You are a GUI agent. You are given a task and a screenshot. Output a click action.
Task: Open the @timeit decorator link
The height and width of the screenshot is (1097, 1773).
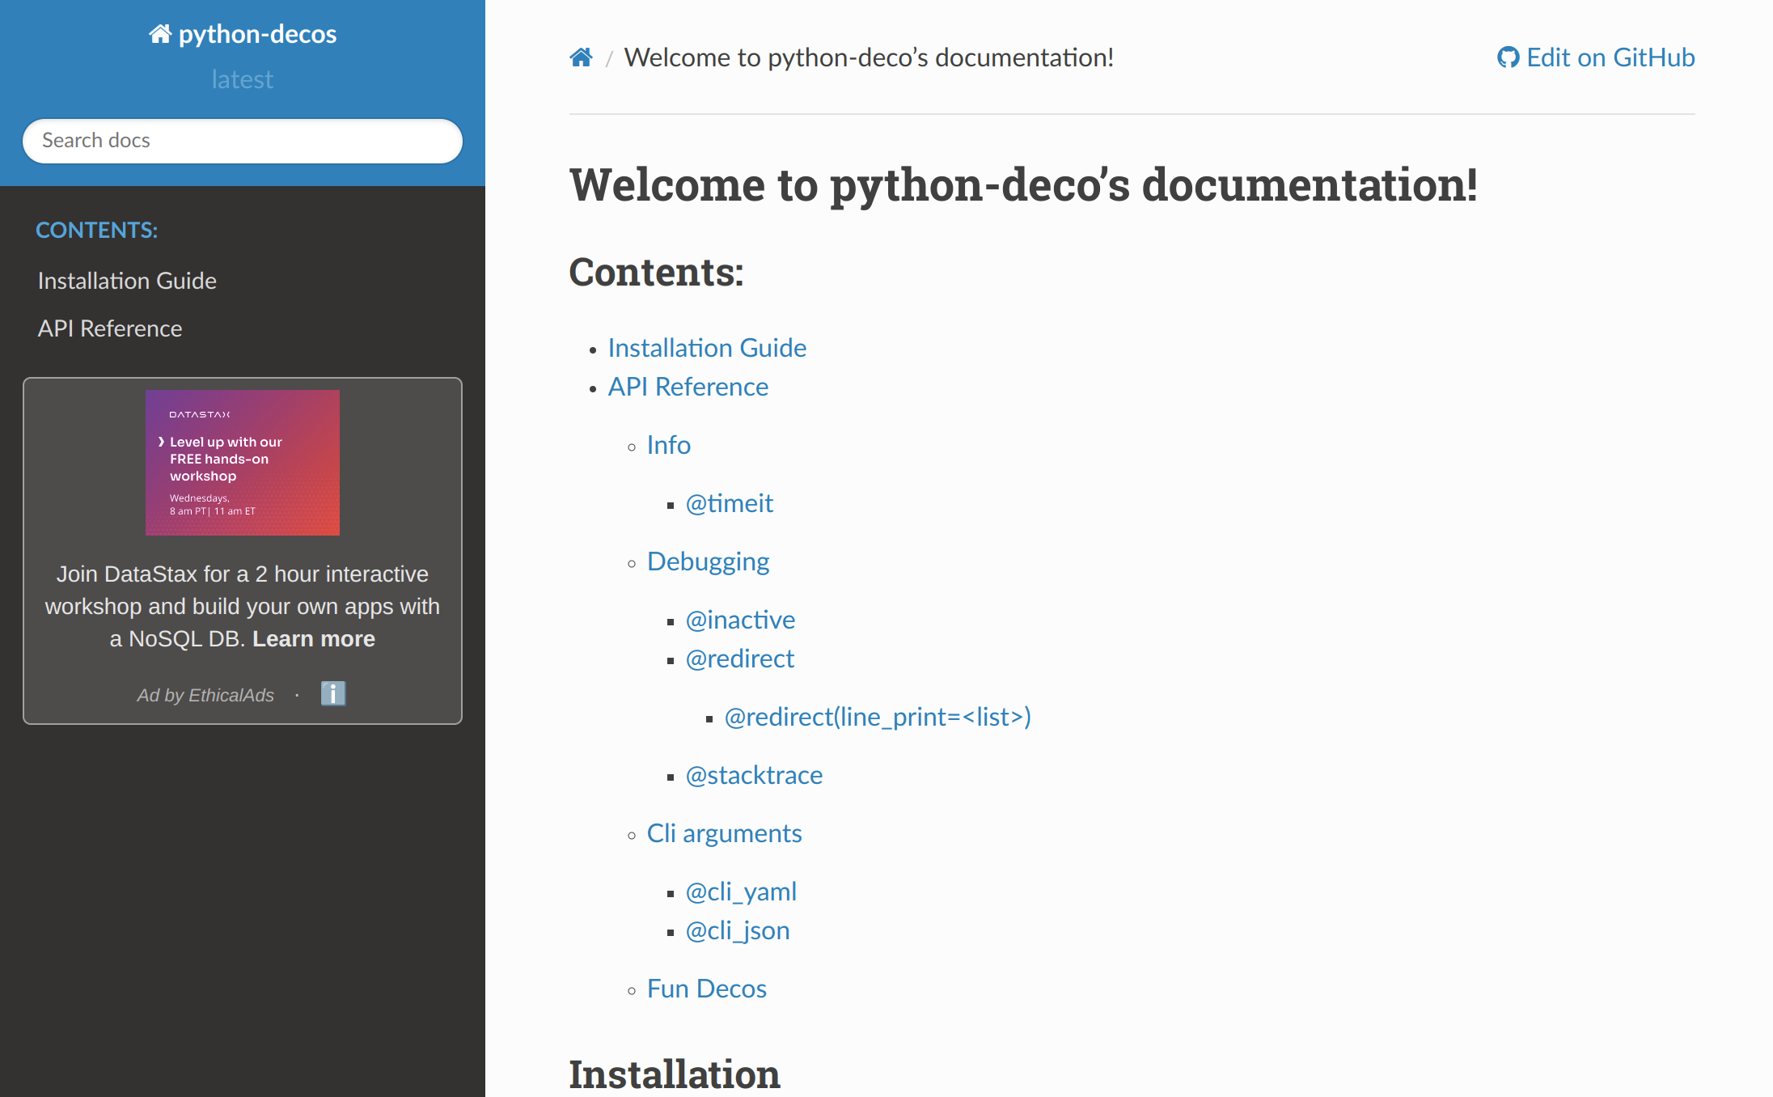(x=730, y=503)
